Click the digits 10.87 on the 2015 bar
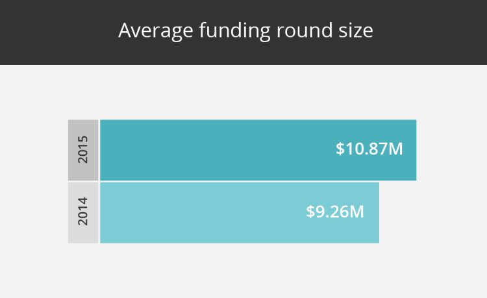The width and height of the screenshot is (487, 298). click(x=366, y=149)
